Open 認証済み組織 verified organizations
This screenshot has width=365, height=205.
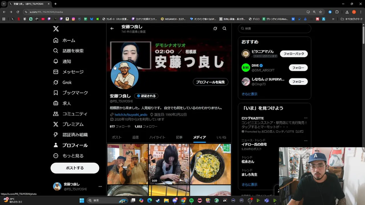coord(70,135)
